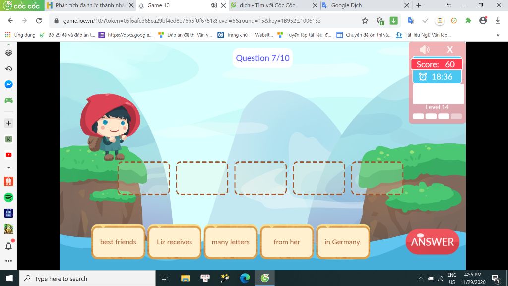This screenshot has width=508, height=286.
Task: Click the address bar URL field
Action: [207, 21]
